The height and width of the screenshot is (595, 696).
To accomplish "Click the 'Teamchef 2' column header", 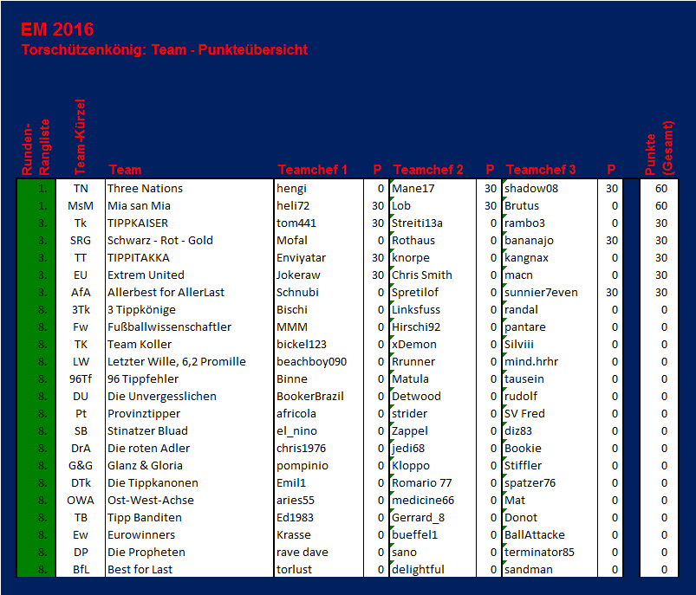I will pyautogui.click(x=428, y=170).
